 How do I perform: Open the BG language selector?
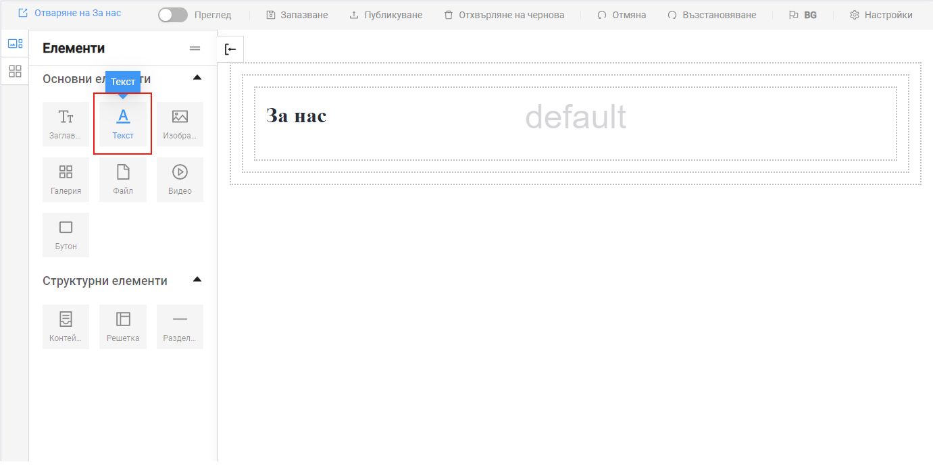[803, 14]
